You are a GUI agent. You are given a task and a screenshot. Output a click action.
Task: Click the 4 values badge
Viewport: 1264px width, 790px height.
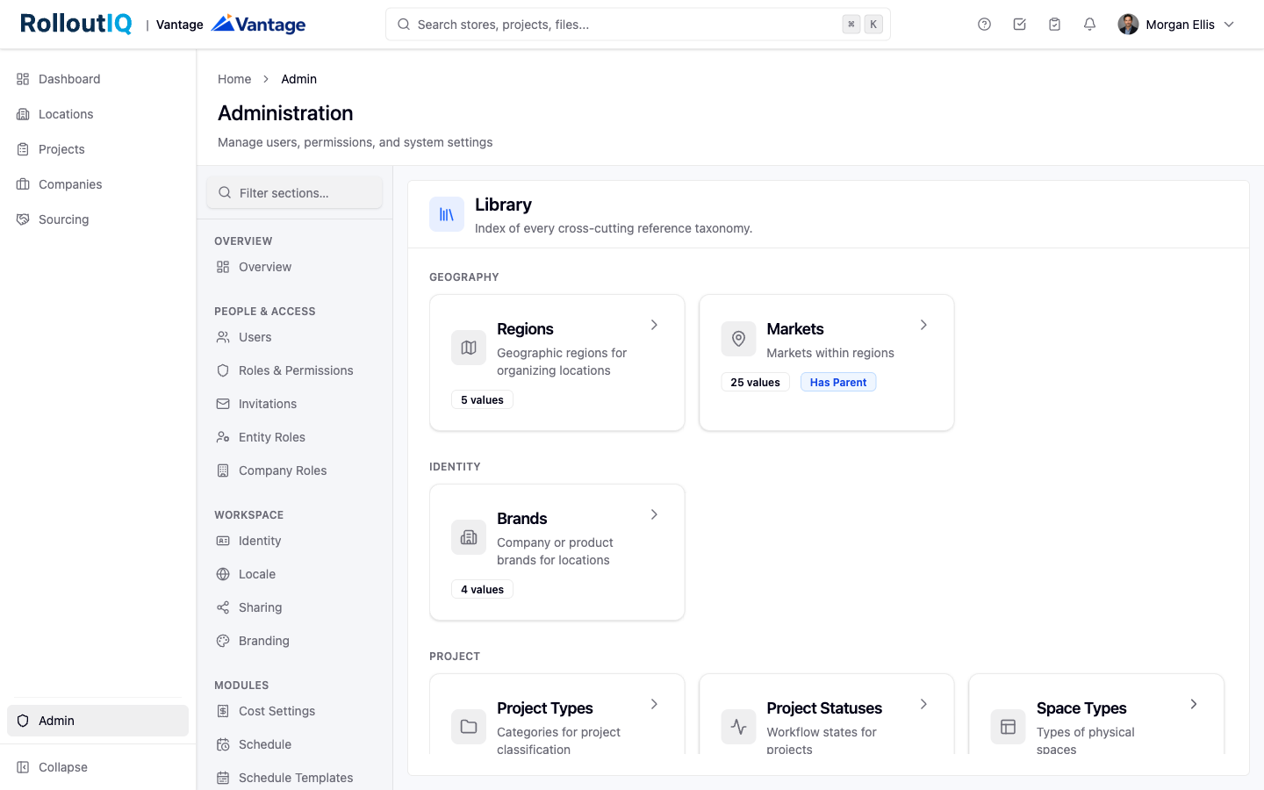point(482,589)
